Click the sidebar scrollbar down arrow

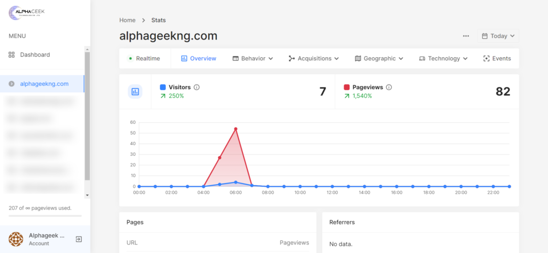(87, 195)
